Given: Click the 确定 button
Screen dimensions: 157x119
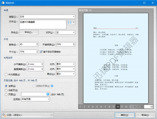Looking at the screenshot, I should point(125,115).
